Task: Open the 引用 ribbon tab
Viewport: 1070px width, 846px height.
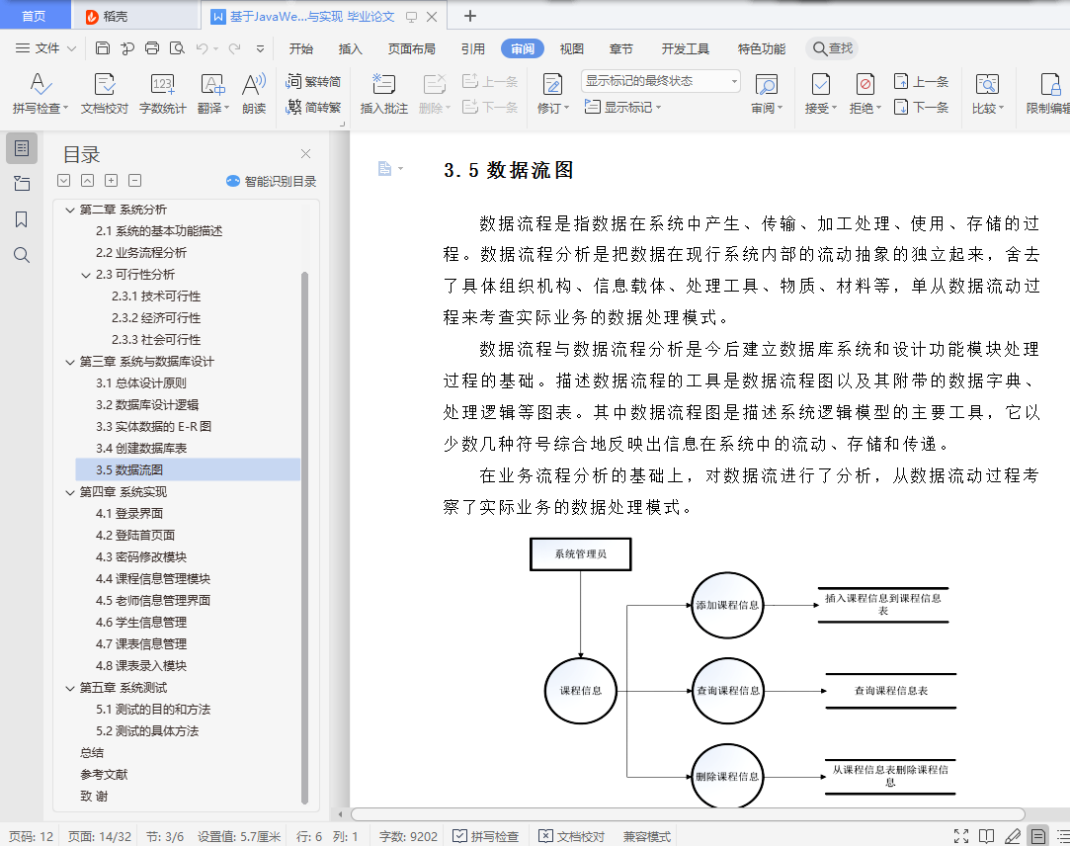Action: (x=472, y=48)
